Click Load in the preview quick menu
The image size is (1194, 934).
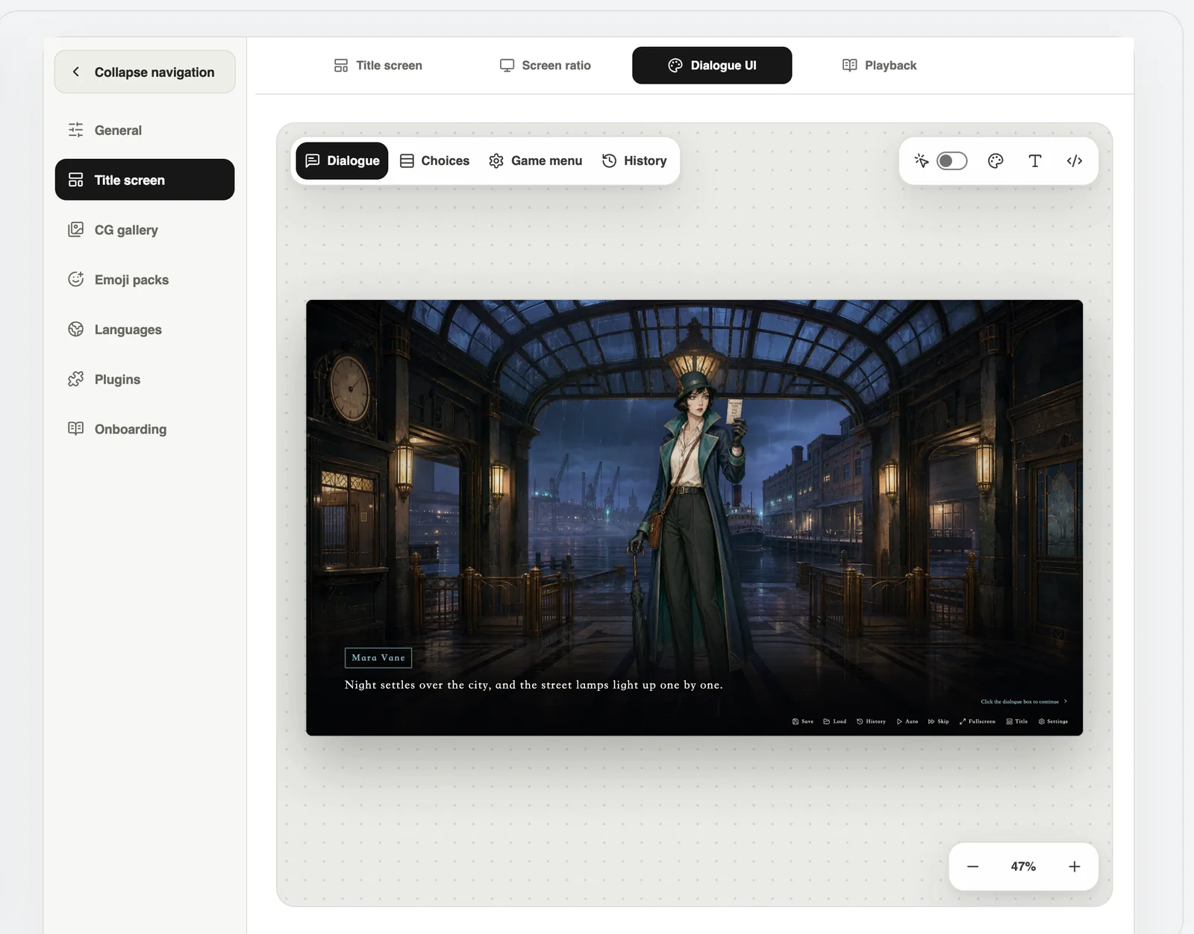pyautogui.click(x=835, y=721)
